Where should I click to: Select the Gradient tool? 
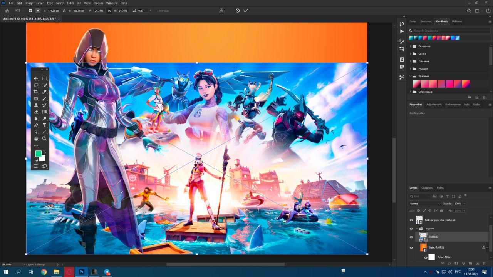[x=45, y=112]
